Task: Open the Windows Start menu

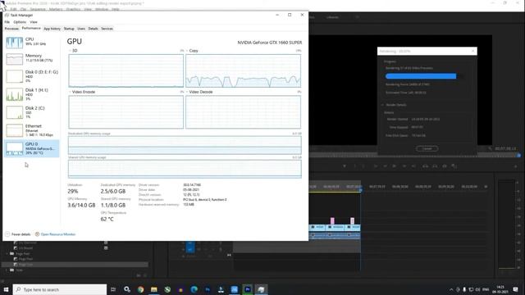Action: coord(6,289)
